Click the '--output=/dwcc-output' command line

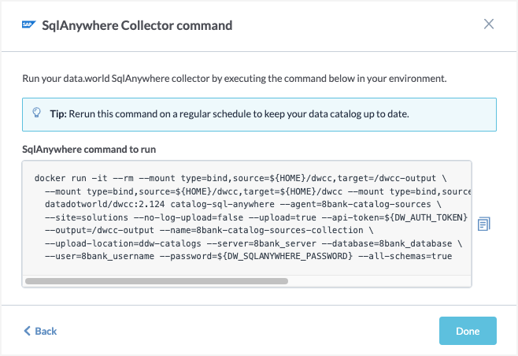209,230
